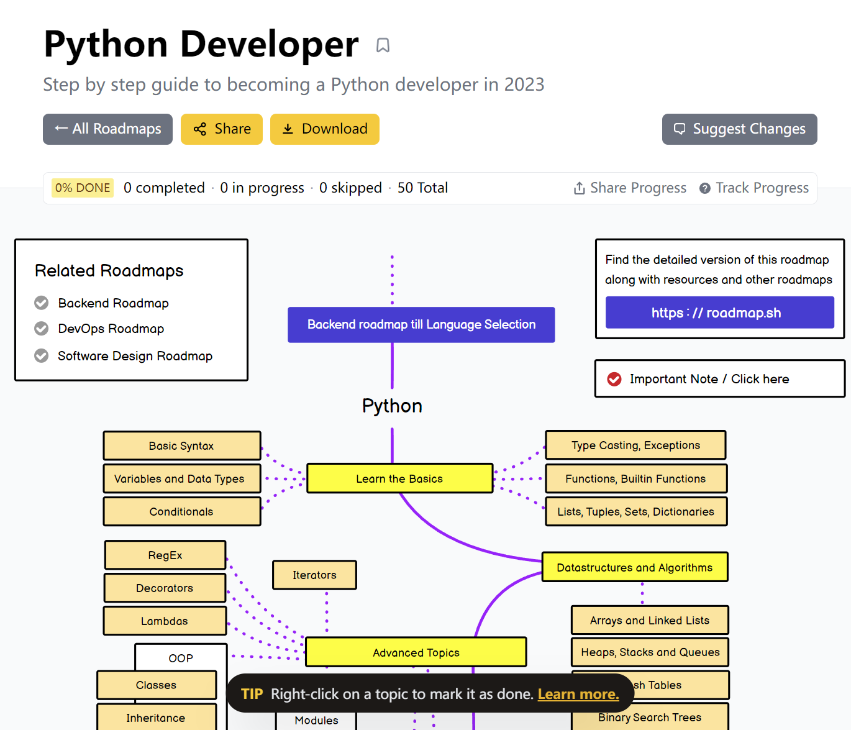Click the speech bubble icon in Suggest Changes
The width and height of the screenshot is (851, 730).
point(680,129)
